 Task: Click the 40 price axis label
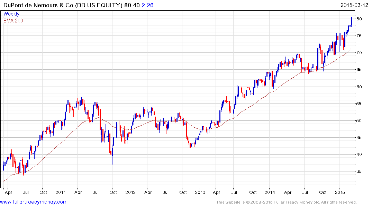point(359,155)
